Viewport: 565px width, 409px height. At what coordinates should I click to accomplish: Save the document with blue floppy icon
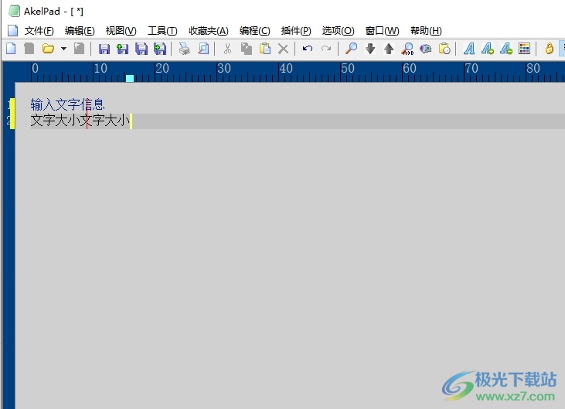pyautogui.click(x=104, y=49)
